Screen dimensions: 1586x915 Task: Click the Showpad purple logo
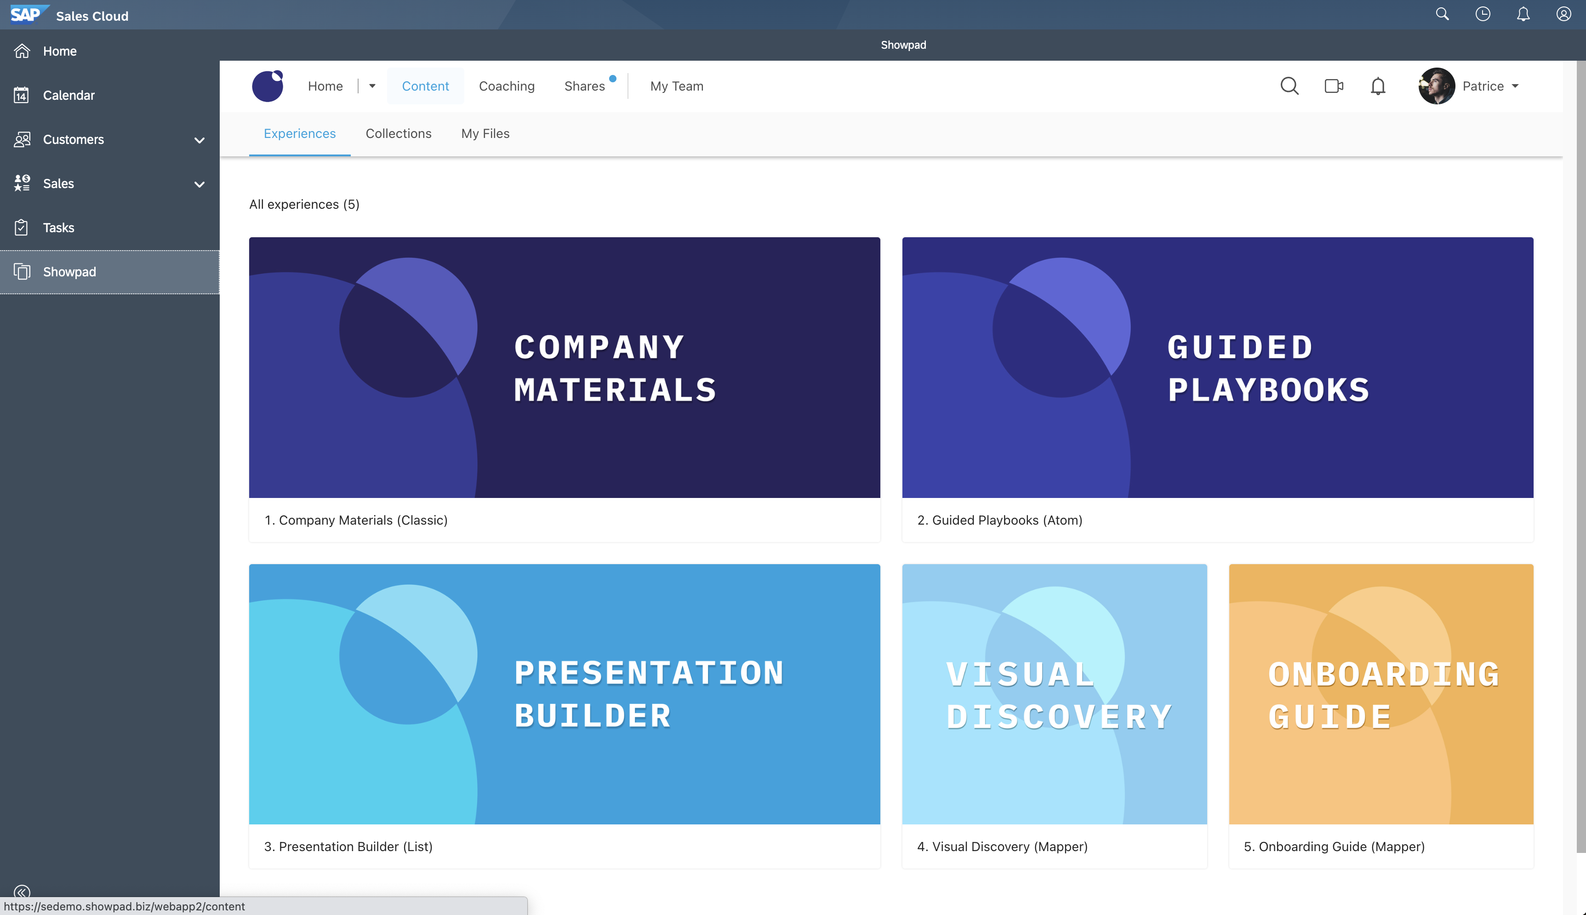tap(268, 86)
